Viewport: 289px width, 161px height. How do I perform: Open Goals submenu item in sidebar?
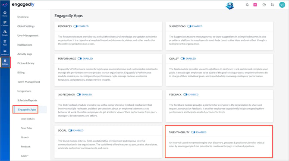tap(25, 156)
